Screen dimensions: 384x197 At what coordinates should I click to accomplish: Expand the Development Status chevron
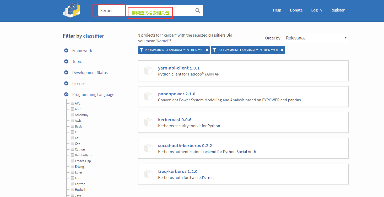(66, 72)
